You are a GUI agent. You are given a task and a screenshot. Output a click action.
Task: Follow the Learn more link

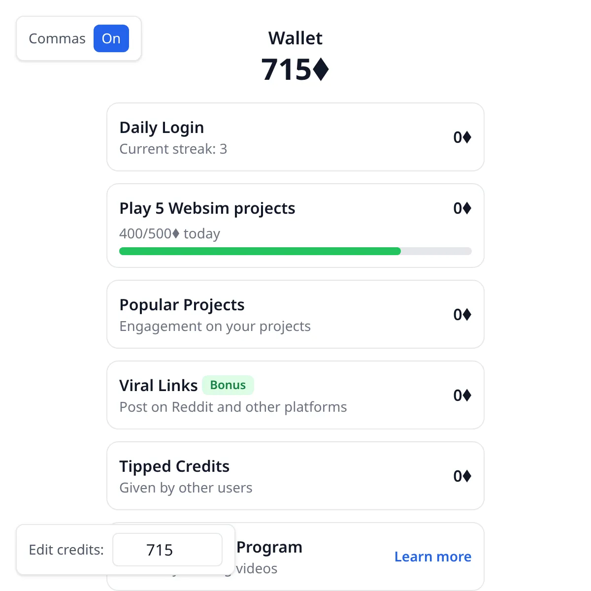pos(433,557)
